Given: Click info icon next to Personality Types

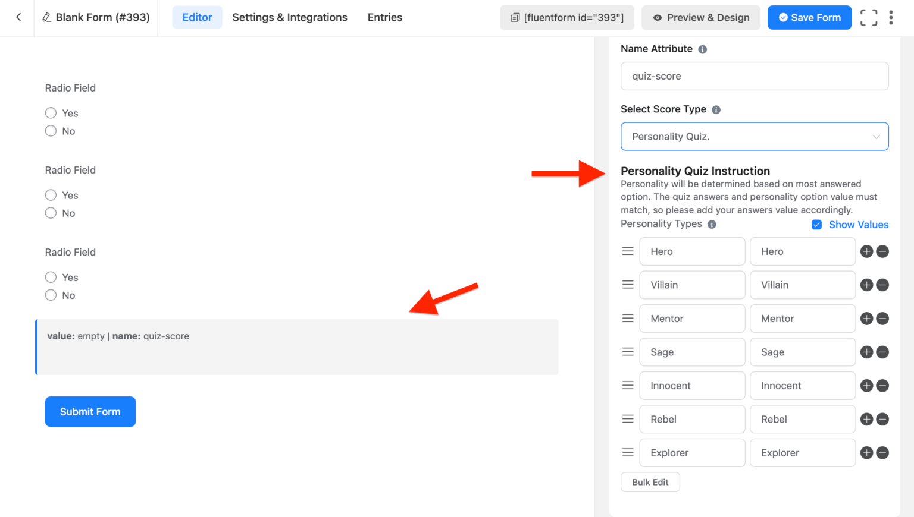Looking at the screenshot, I should coord(712,225).
